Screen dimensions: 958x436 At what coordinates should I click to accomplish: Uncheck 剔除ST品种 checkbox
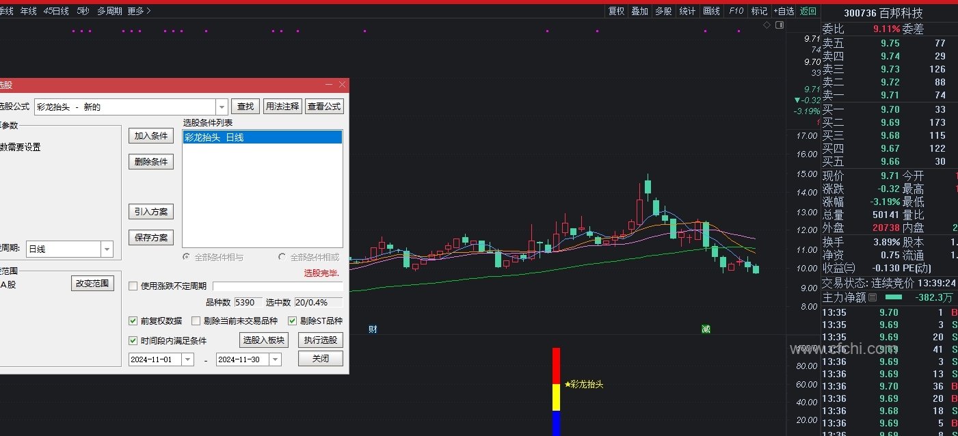pyautogui.click(x=292, y=321)
